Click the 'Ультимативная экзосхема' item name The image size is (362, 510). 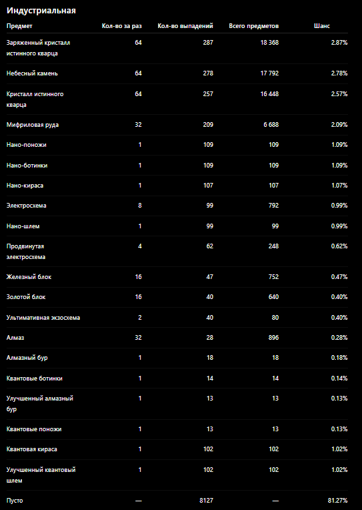pos(43,318)
